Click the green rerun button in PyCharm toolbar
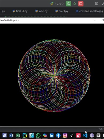 coord(68,4)
